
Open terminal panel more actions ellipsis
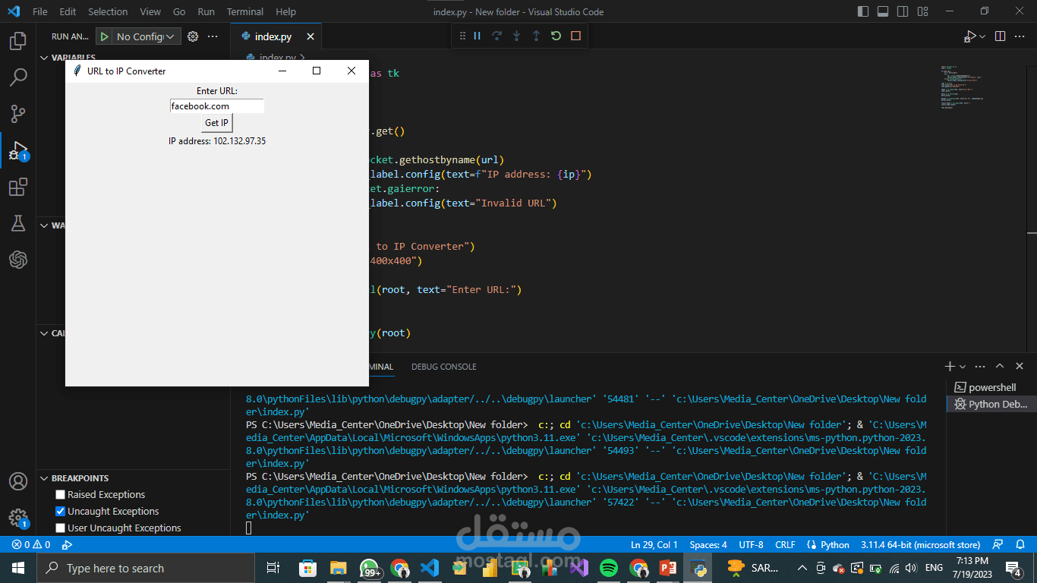click(980, 366)
